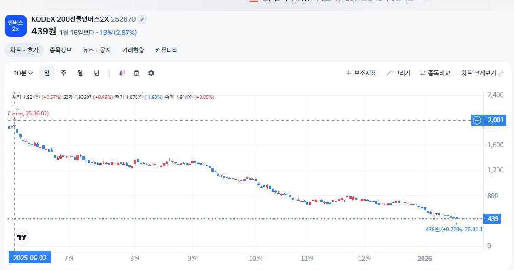
Task: Switch to the 종목정보 tab
Action: [61, 50]
